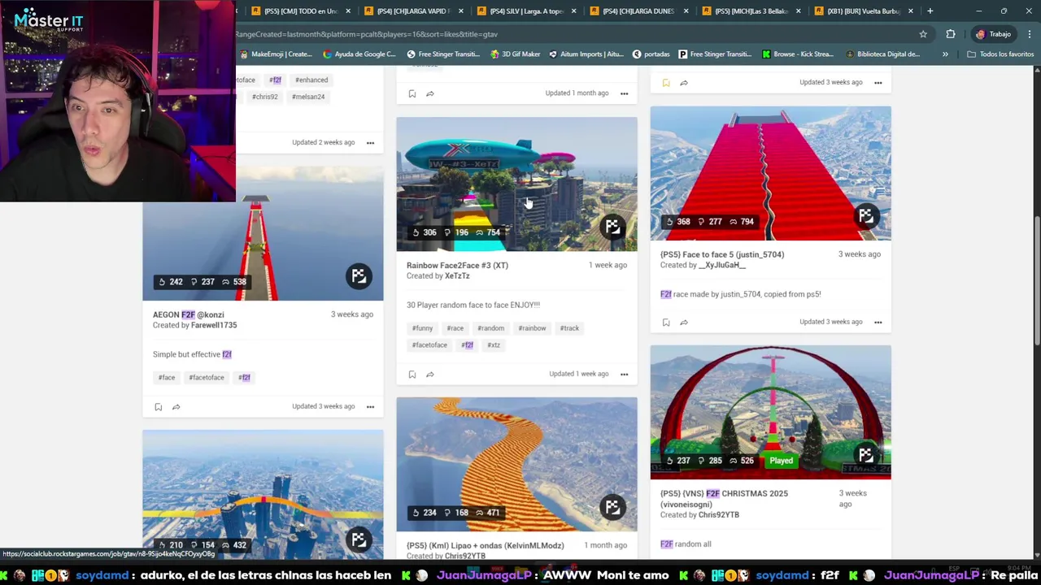
Task: Open the 3D Gif Maker bookmark
Action: tap(515, 54)
